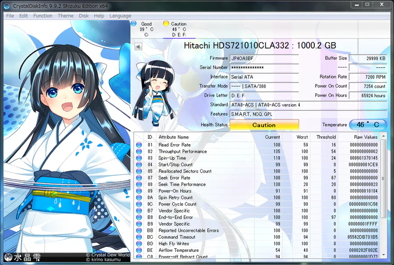Select the Good C: disk tab
Image resolution: width=394 pixels, height=265 pixels.
pyautogui.click(x=146, y=29)
